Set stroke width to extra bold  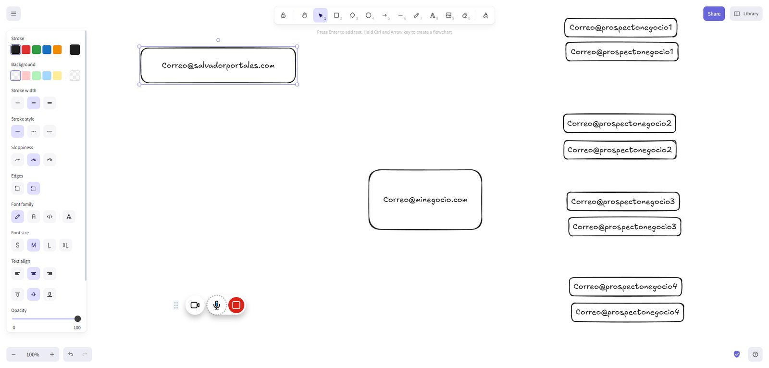click(50, 103)
